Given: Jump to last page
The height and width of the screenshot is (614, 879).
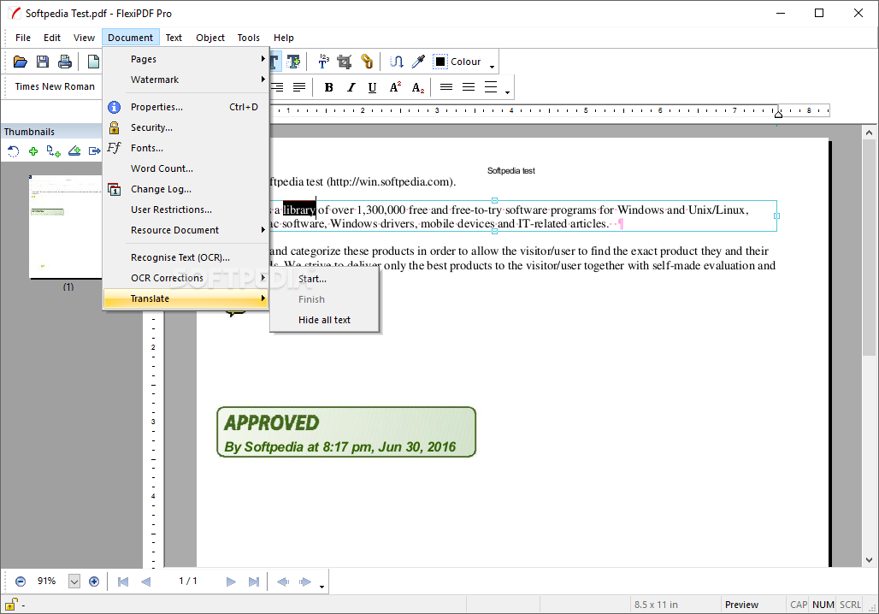Looking at the screenshot, I should [254, 582].
